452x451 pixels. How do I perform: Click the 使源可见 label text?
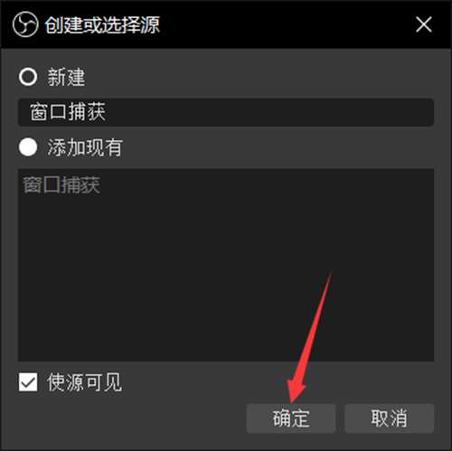click(84, 382)
